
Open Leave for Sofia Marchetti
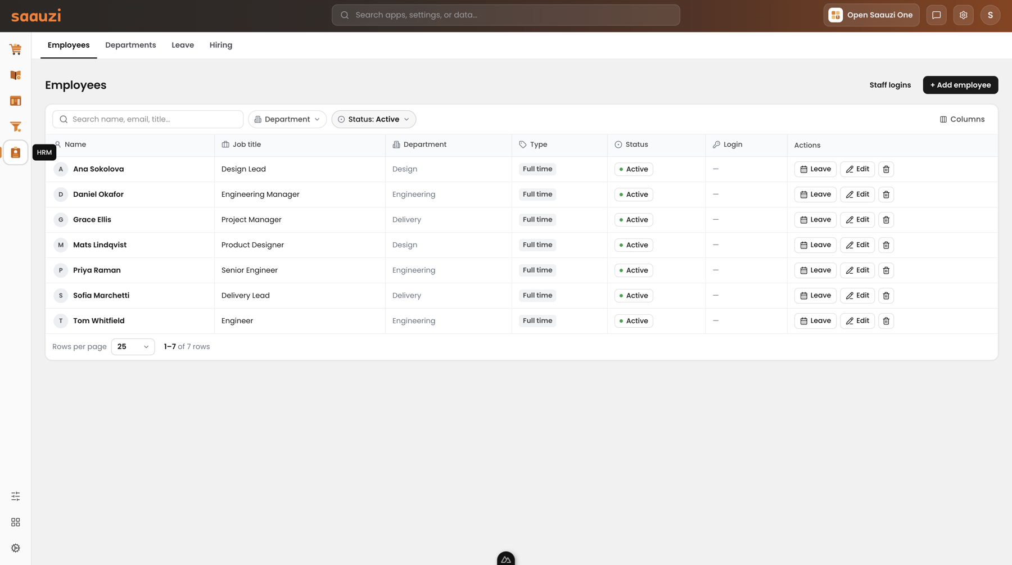coord(815,296)
